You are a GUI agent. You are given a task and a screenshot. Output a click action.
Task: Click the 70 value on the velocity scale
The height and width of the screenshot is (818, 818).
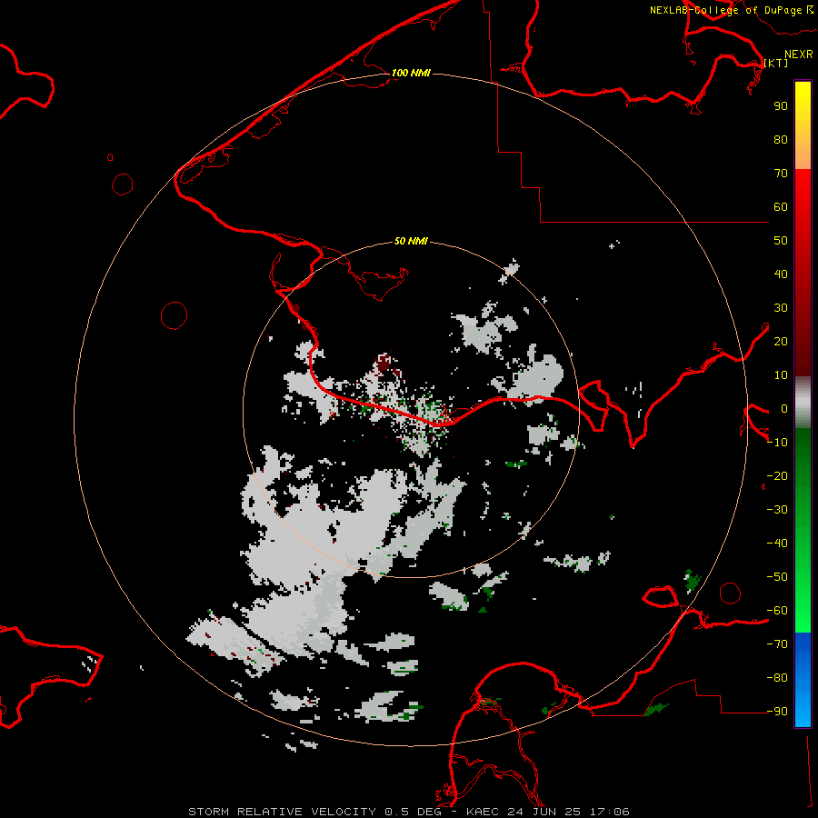click(x=781, y=174)
